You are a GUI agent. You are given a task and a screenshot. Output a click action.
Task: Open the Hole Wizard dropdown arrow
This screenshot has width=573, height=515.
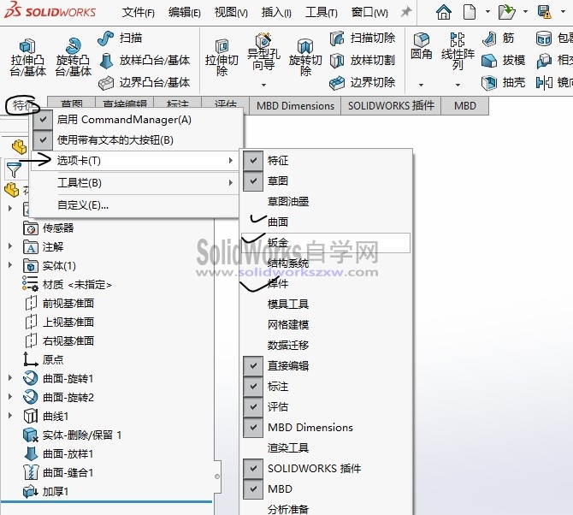(x=263, y=85)
